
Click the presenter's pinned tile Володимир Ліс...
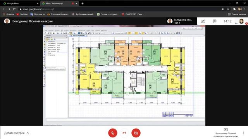pyautogui.click(x=180, y=21)
